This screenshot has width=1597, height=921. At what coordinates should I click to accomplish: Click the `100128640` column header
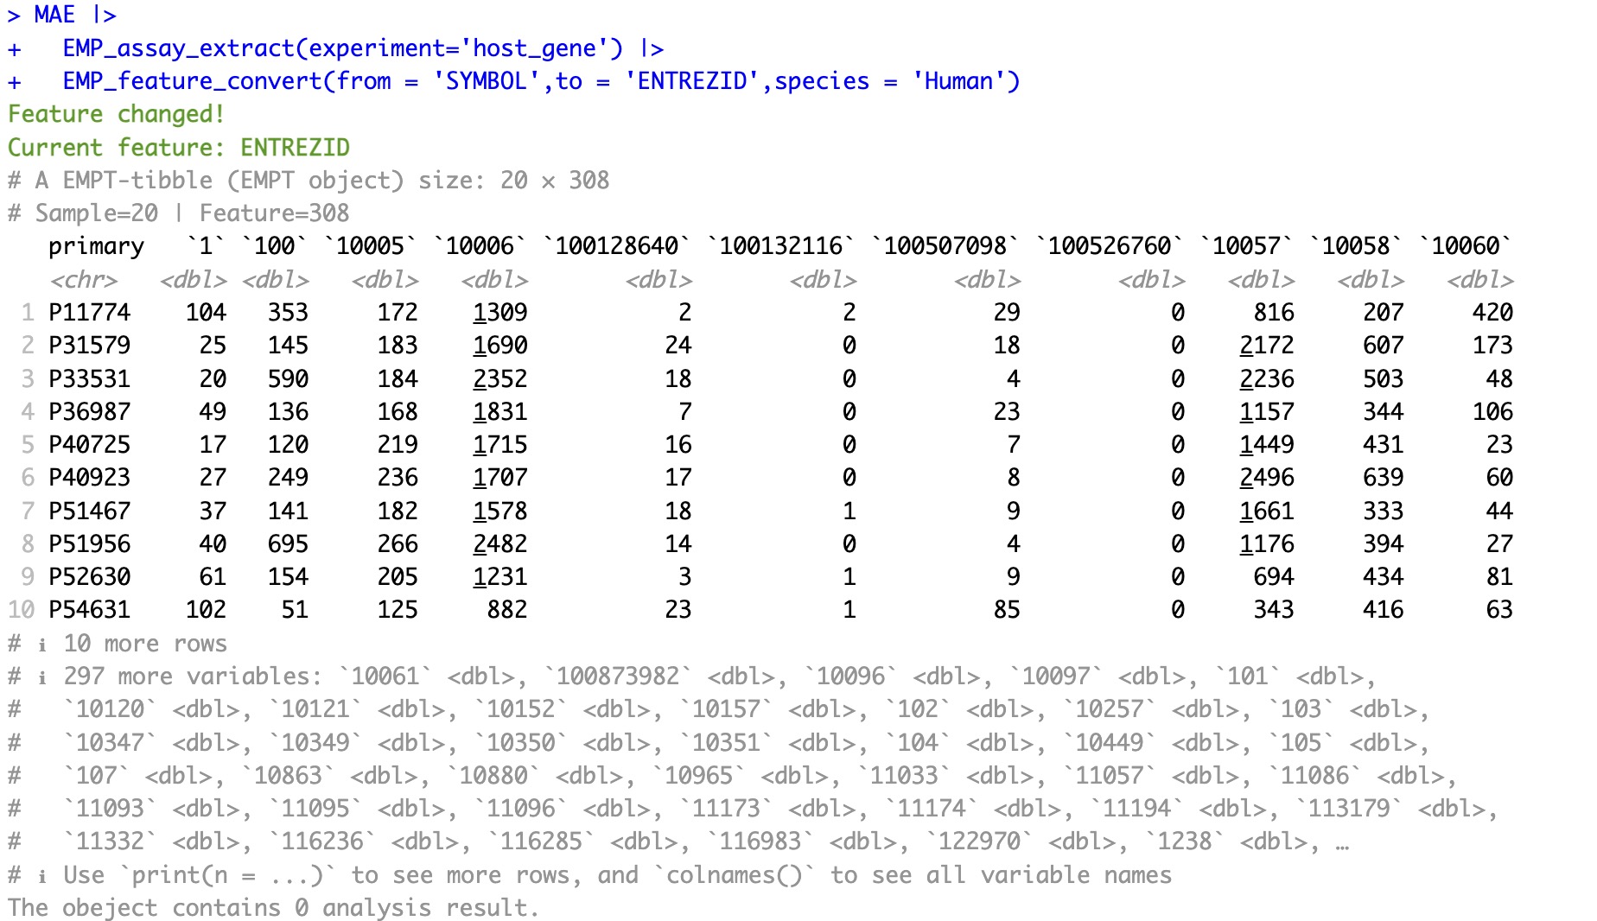click(616, 246)
